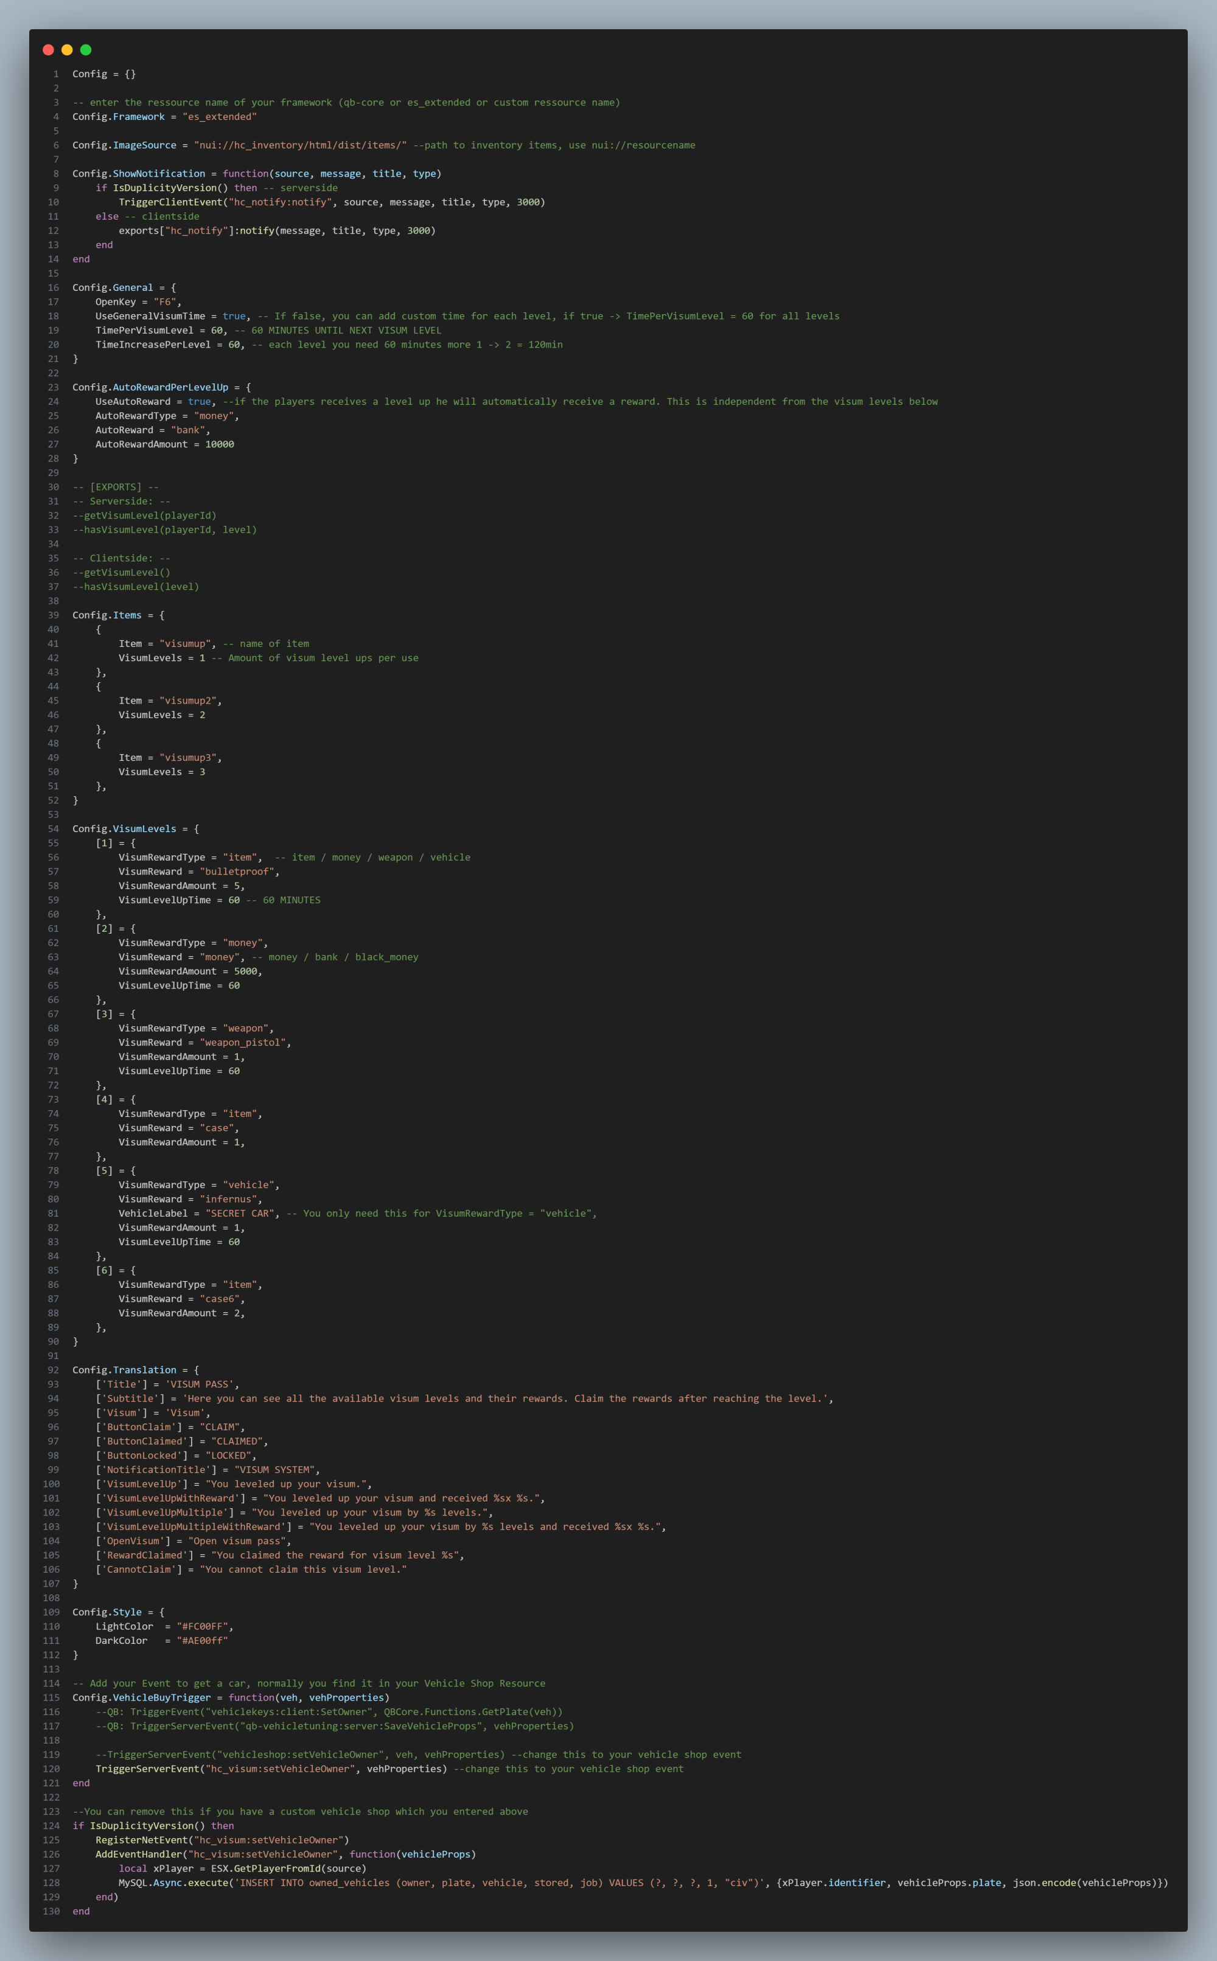The image size is (1217, 1961).
Task: Click the "--hasVisumLevel(level)" comment
Action: coord(136,587)
